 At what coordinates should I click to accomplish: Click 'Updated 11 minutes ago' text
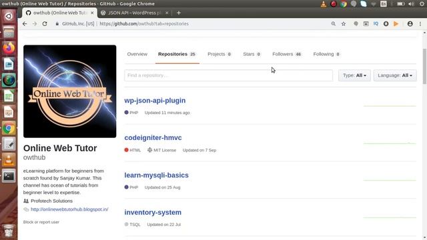click(167, 113)
